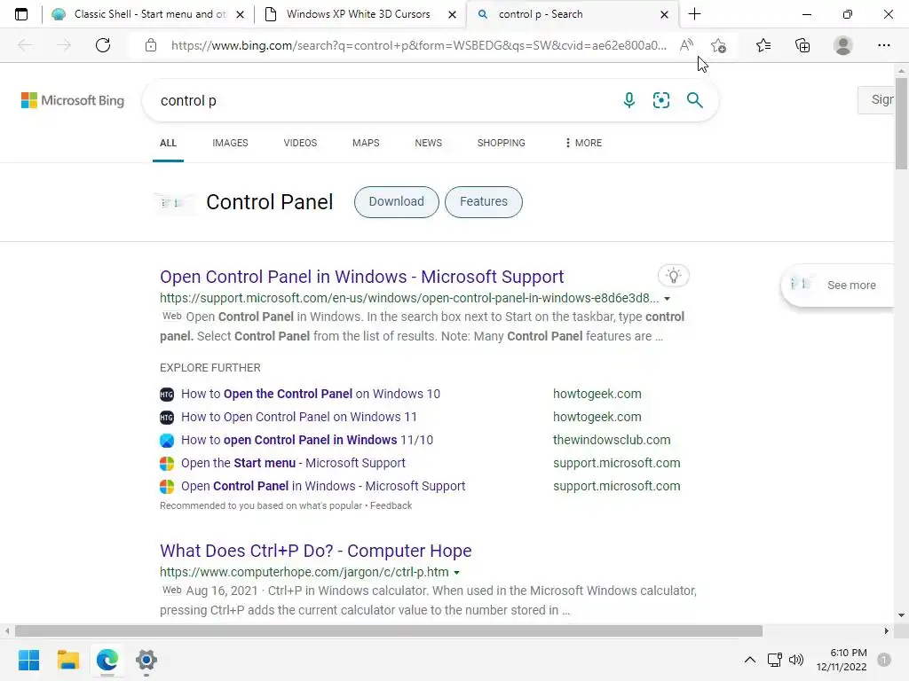
Task: Click the Bing search magnifier icon
Action: pos(694,100)
